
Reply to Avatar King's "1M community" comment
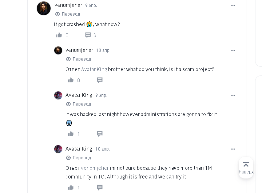(x=100, y=188)
